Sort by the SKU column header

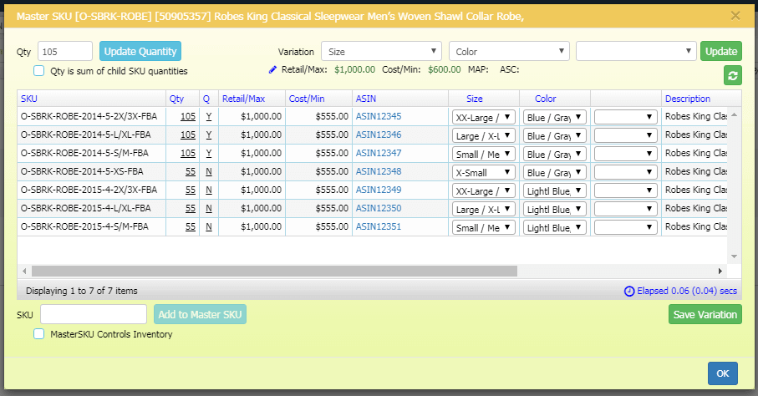(29, 99)
